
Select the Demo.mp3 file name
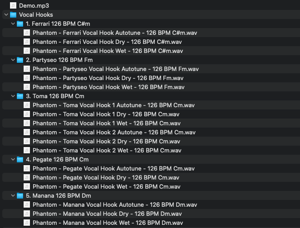pyautogui.click(x=34, y=5)
